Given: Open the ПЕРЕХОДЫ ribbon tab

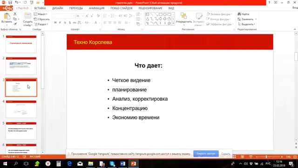Looking at the screenshot, I should [76, 8].
